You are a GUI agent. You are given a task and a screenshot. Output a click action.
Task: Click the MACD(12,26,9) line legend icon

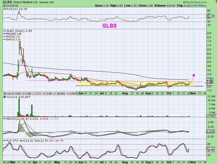click(5, 119)
